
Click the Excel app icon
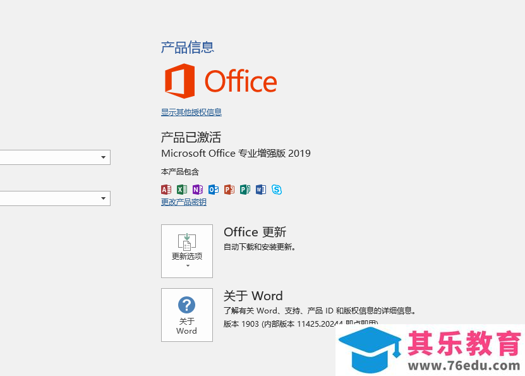coord(182,190)
